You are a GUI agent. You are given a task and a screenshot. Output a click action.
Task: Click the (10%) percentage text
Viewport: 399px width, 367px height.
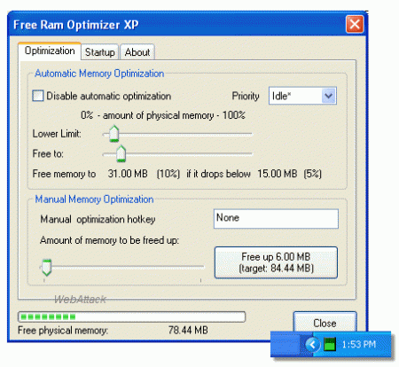(168, 174)
